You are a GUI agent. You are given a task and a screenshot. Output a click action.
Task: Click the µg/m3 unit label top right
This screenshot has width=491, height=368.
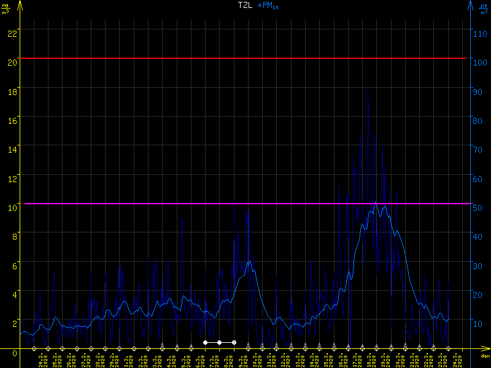pos(484,7)
